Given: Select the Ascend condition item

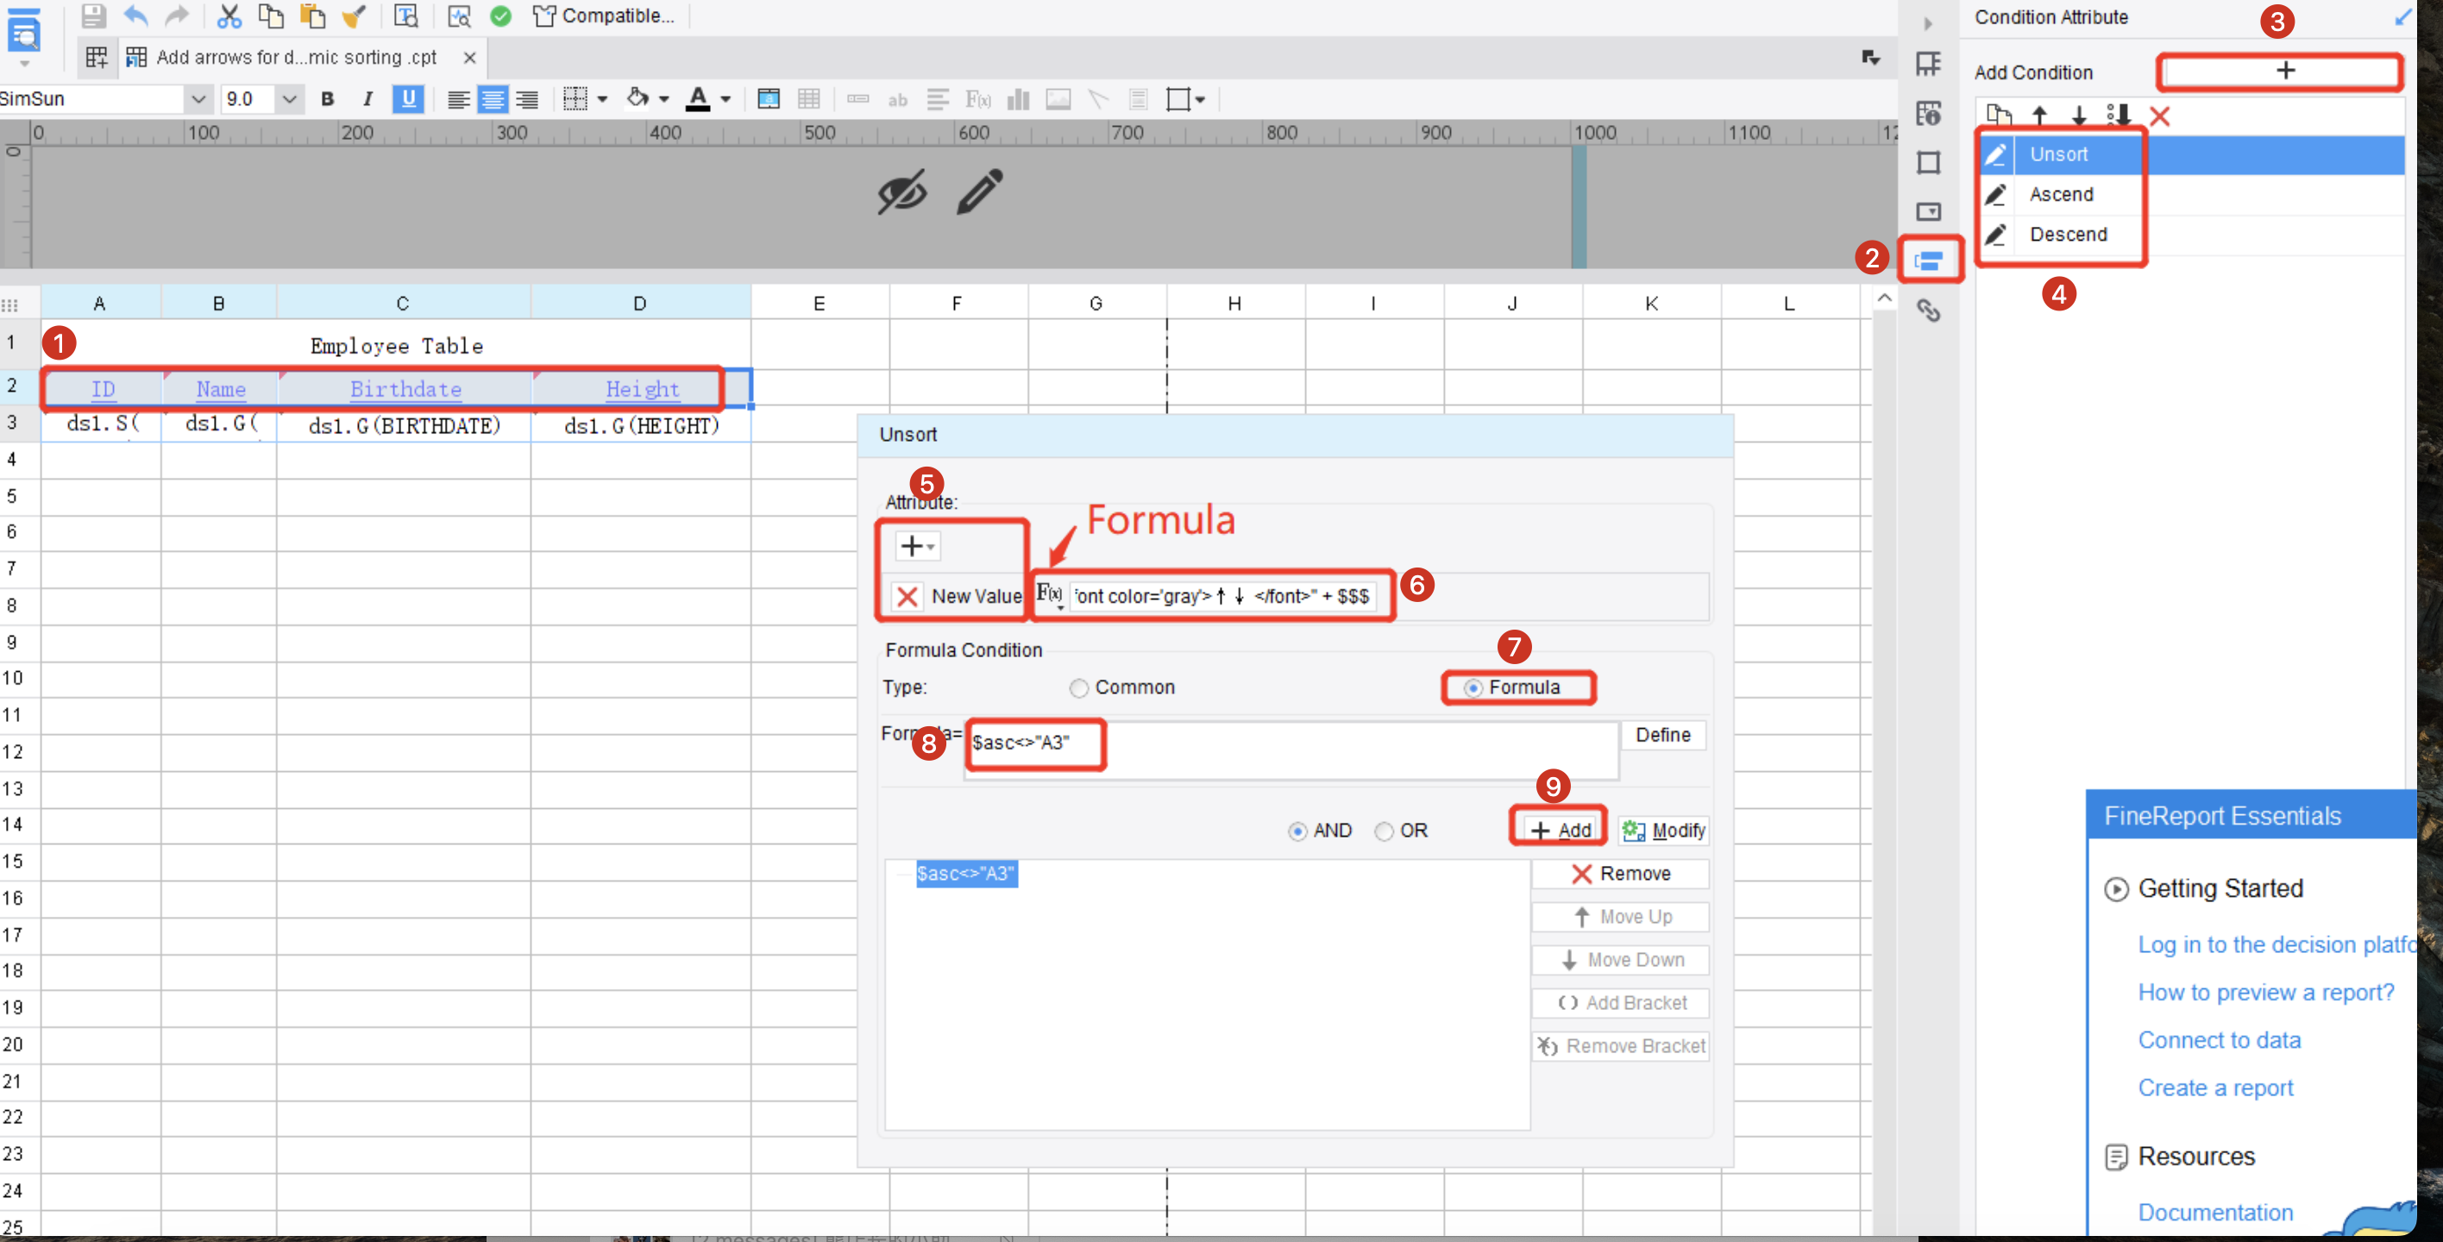Looking at the screenshot, I should (x=2192, y=194).
